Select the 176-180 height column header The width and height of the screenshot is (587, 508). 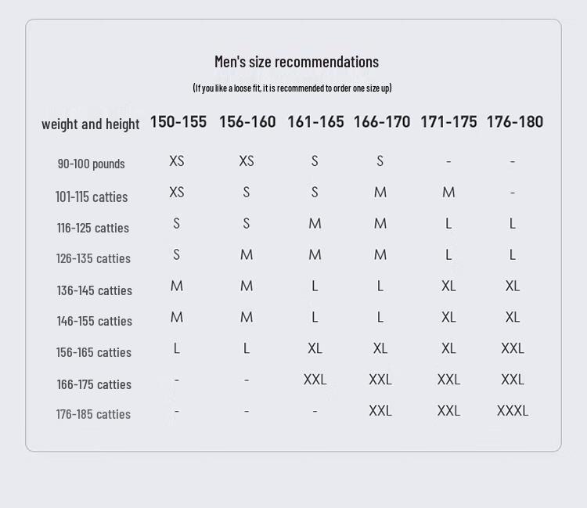pyautogui.click(x=514, y=121)
